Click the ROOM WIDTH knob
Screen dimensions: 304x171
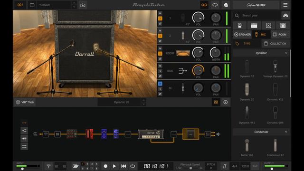click(216, 53)
